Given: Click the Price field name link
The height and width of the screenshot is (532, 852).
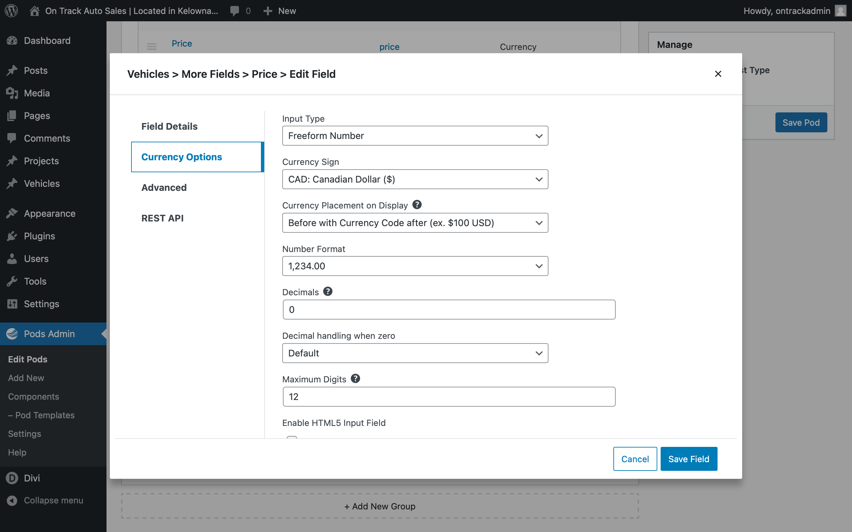Looking at the screenshot, I should pos(182,43).
